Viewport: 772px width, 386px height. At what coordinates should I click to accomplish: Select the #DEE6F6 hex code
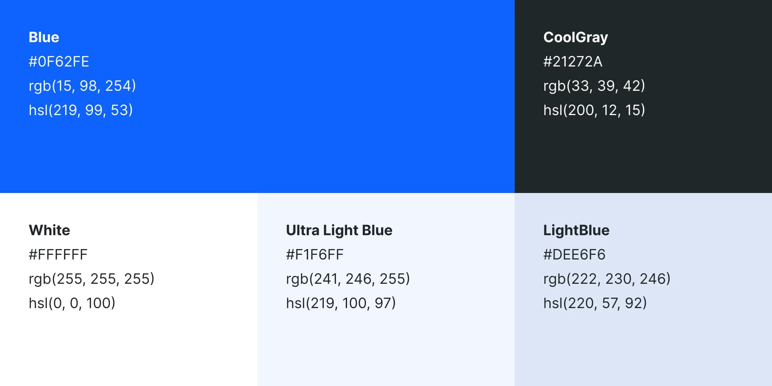tap(574, 254)
